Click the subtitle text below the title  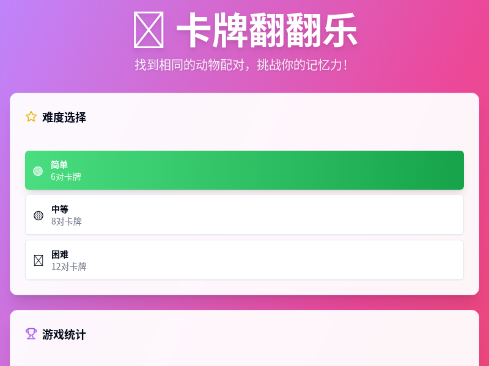point(244,63)
